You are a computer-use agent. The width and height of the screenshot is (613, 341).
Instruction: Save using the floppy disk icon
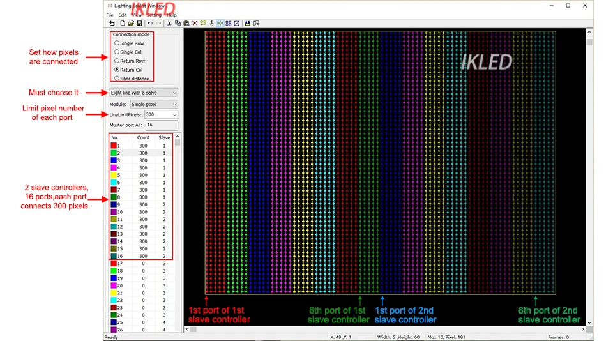pyautogui.click(x=139, y=24)
